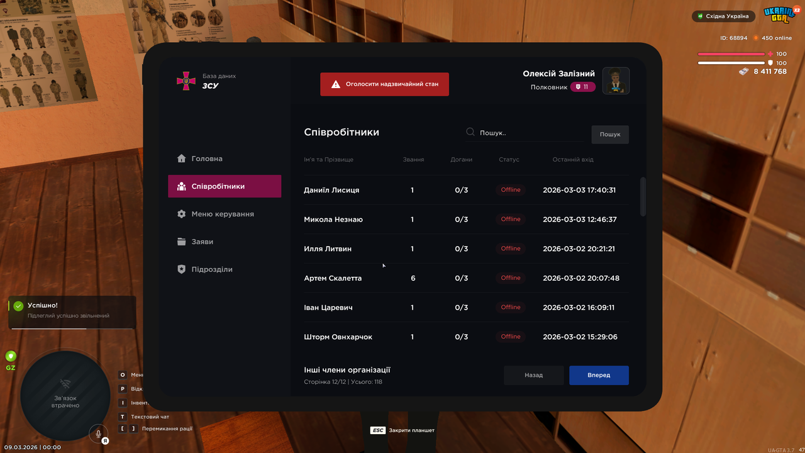Click the ESC key hint Закрити планшет
805x453 pixels.
402,430
